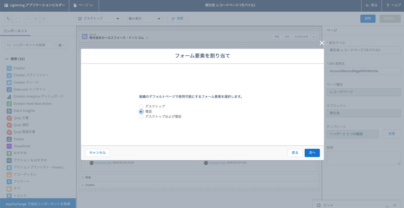Select the Chatter フィード component icon
Viewport: 404px width, 208px height.
point(9,82)
